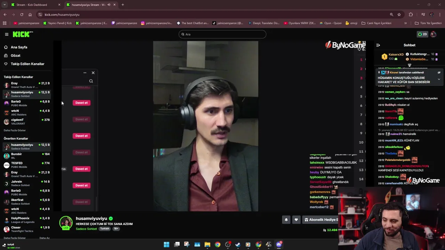Screen dimensions: 445x250
Task: Open the Kick sidebar hamburger menu
Action: click(x=7, y=34)
